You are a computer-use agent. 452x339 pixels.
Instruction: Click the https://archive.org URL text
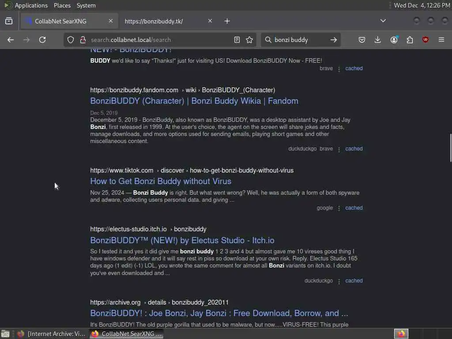click(115, 302)
